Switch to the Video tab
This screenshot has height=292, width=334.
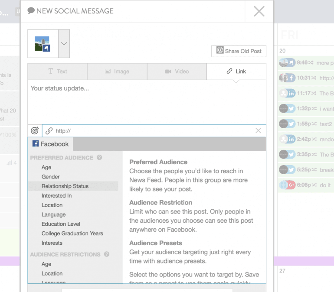(x=177, y=71)
